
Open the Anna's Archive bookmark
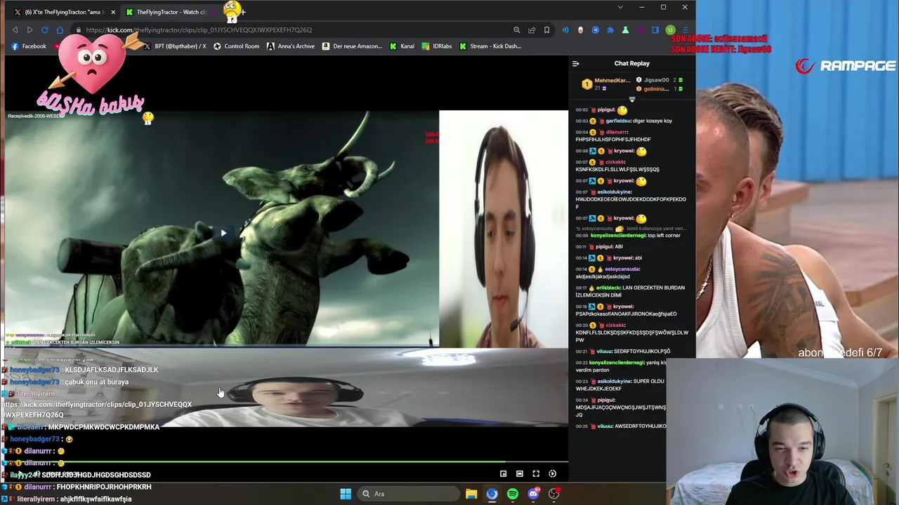coord(291,46)
